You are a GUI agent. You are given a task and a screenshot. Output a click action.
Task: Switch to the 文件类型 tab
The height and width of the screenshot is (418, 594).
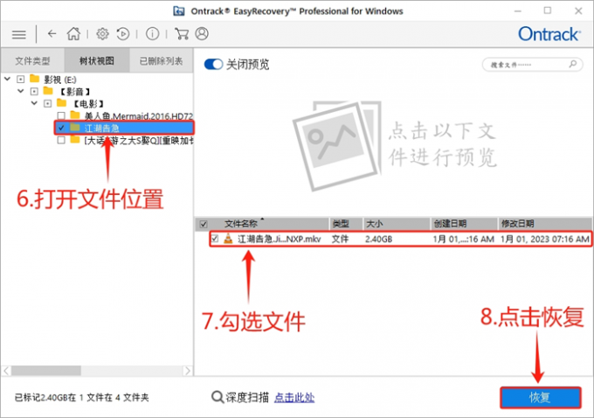coord(32,60)
